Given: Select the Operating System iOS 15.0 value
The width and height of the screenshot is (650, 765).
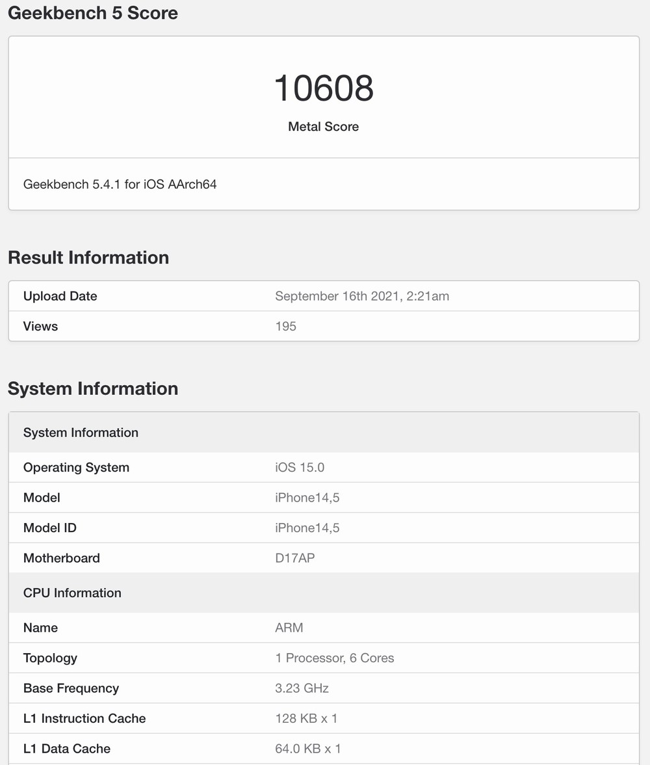Looking at the screenshot, I should 300,467.
